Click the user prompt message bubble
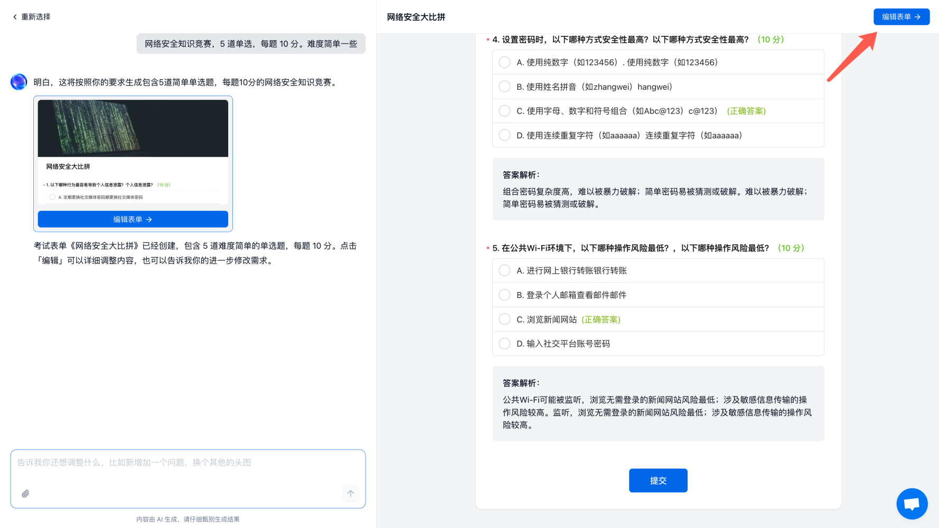Image resolution: width=939 pixels, height=528 pixels. 251,44
